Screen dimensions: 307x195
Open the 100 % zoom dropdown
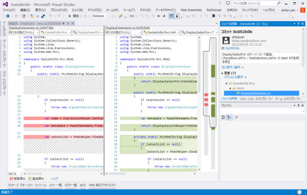coord(15,174)
